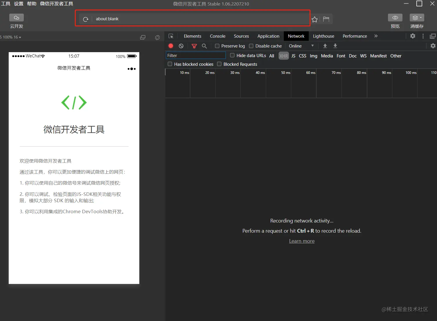Open the Lighthouse tab
The width and height of the screenshot is (437, 321).
pos(324,36)
